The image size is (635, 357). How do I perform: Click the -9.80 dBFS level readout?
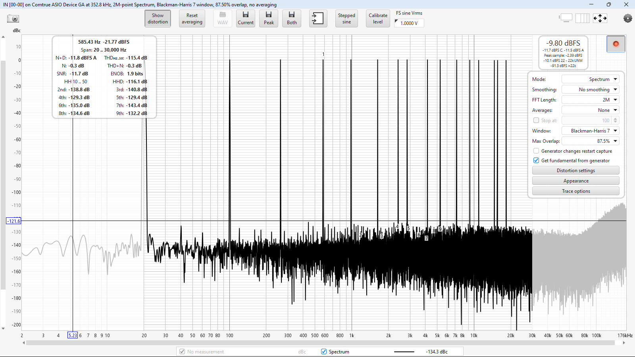tap(563, 43)
